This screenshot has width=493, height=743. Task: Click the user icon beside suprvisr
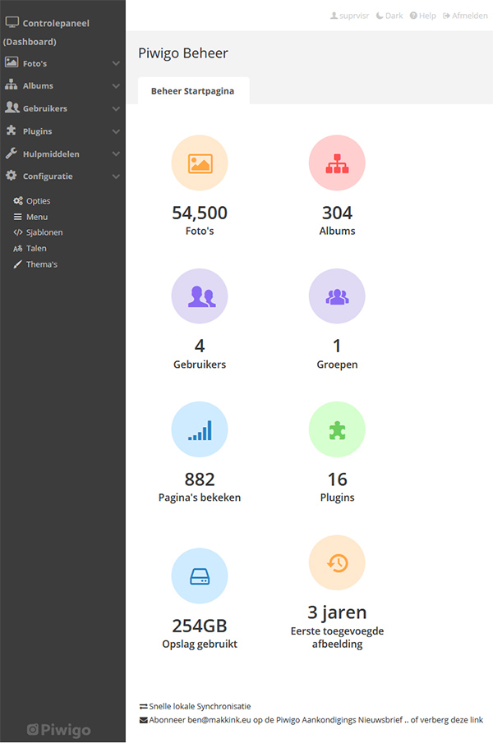334,16
